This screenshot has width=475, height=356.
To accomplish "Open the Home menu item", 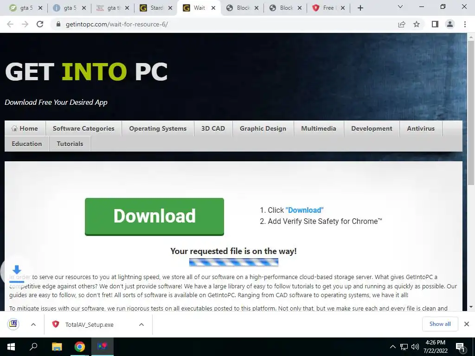I will 25,128.
